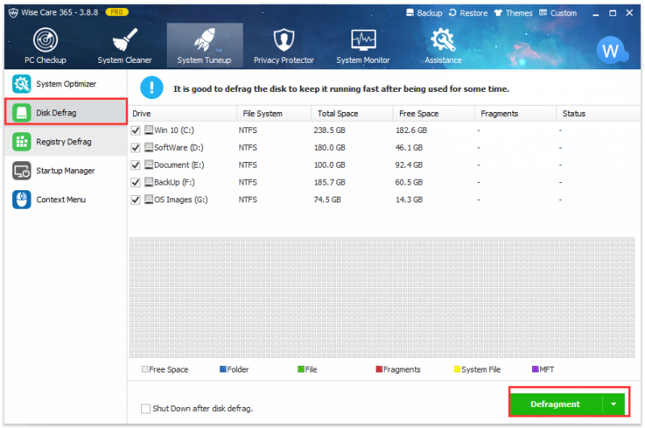
Task: Open Assistance gear-wrench icon
Action: (x=443, y=39)
